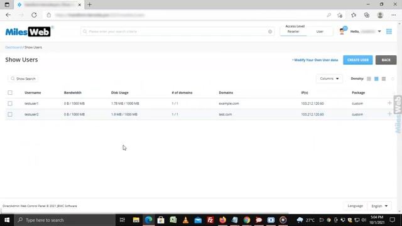This screenshot has width=402, height=226.
Task: Open the Hello user account dropdown
Action: (x=366, y=31)
